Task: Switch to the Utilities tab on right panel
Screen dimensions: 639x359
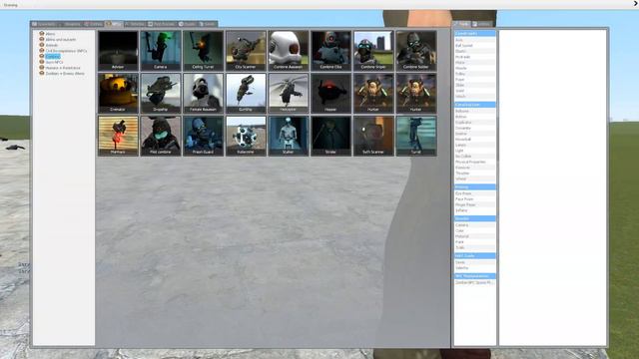Action: 482,24
